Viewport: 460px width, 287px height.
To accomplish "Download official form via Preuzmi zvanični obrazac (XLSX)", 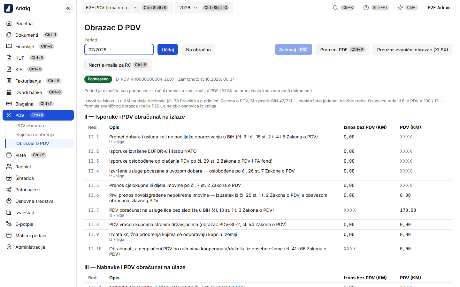I will click(x=412, y=49).
